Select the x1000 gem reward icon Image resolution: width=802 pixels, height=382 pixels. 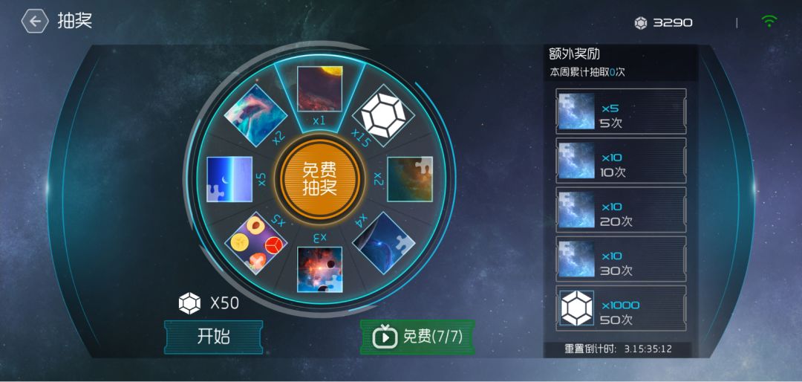point(576,308)
